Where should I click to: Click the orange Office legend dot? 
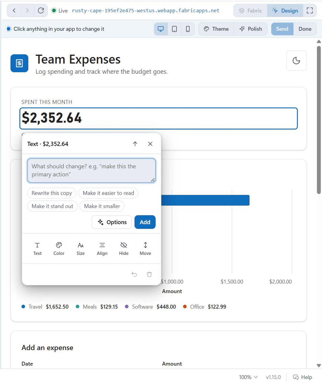185,307
